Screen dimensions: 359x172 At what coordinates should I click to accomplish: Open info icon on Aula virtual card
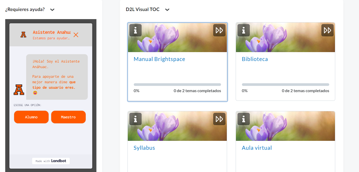pyautogui.click(x=244, y=119)
